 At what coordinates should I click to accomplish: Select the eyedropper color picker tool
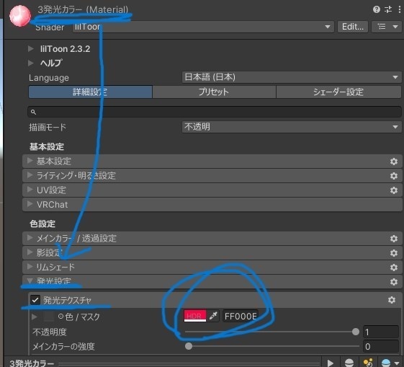tap(213, 316)
